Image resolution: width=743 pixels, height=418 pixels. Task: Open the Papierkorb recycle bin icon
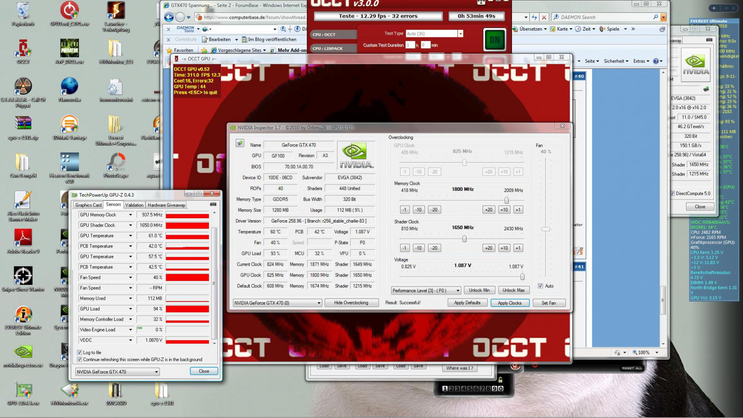(x=23, y=14)
